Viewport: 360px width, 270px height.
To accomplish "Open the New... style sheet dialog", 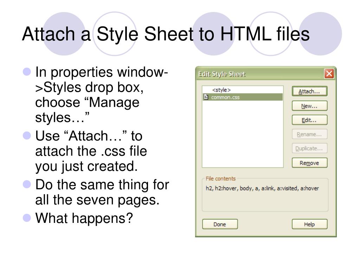I will (309, 106).
